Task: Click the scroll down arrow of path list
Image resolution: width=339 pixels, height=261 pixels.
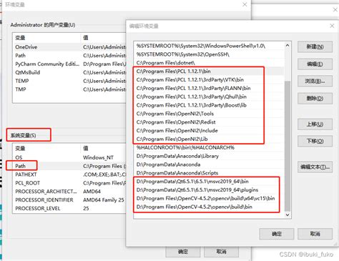Action: [x=288, y=215]
